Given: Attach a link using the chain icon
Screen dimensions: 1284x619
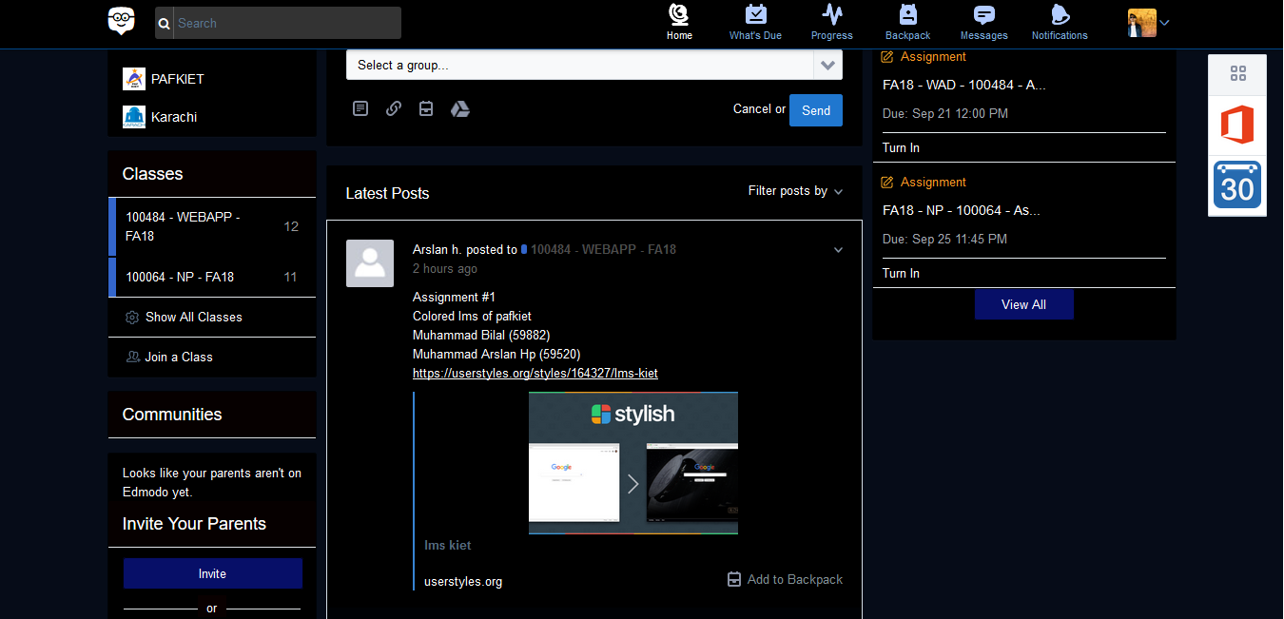Looking at the screenshot, I should [393, 108].
